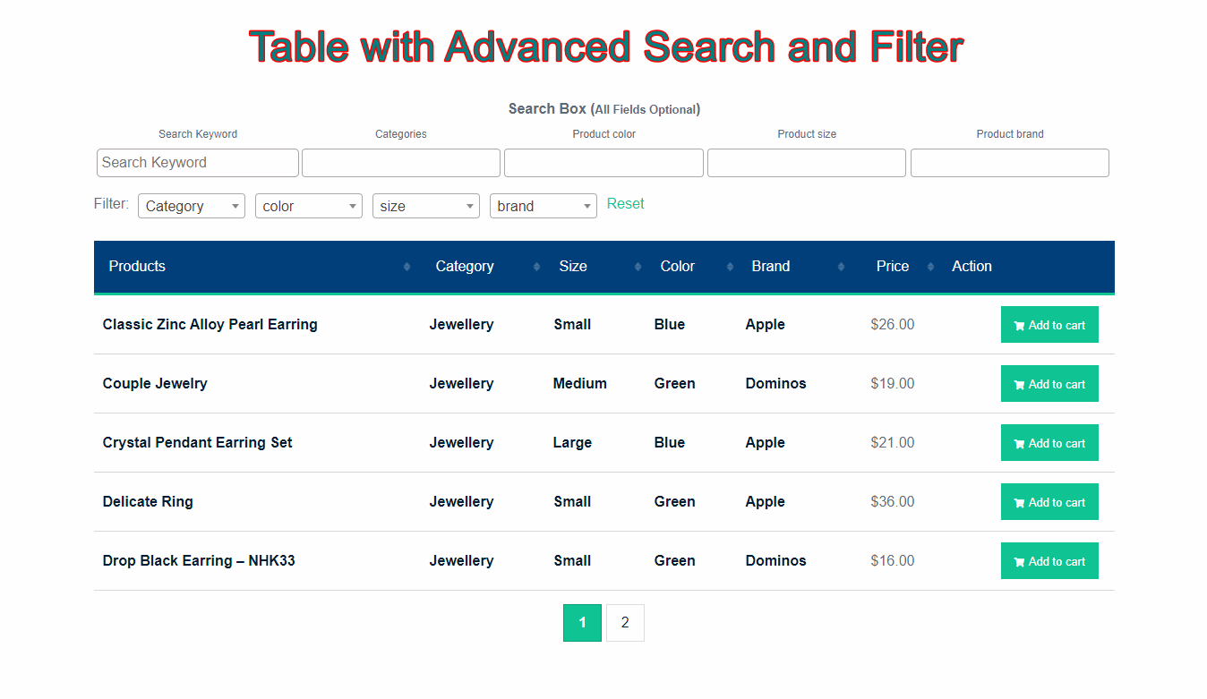Viewport: 1207px width, 699px height.
Task: Add Couple Jewelry to cart
Action: pos(1049,384)
